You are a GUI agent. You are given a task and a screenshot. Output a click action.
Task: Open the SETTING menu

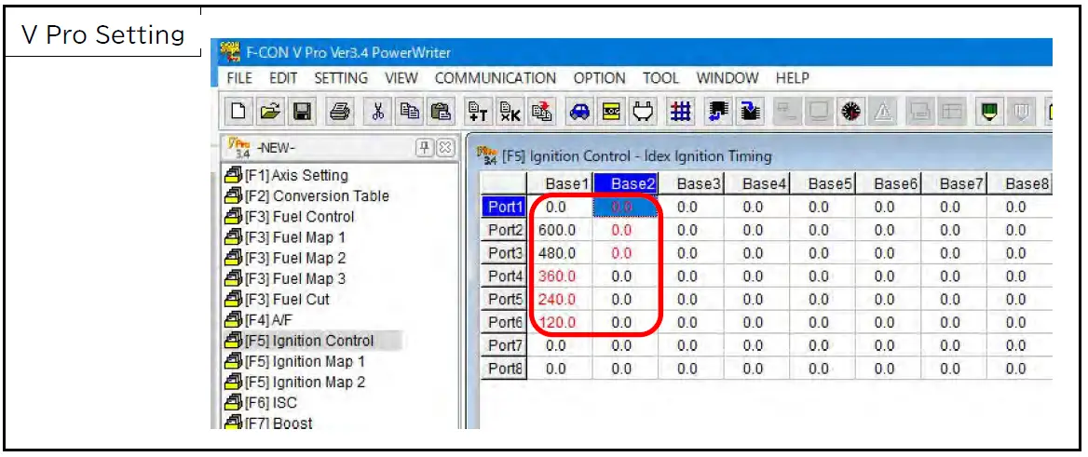click(x=341, y=78)
